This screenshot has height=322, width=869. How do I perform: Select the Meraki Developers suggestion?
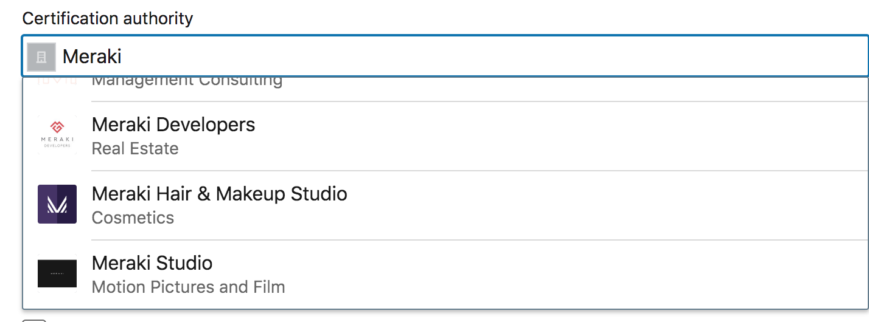[173, 125]
